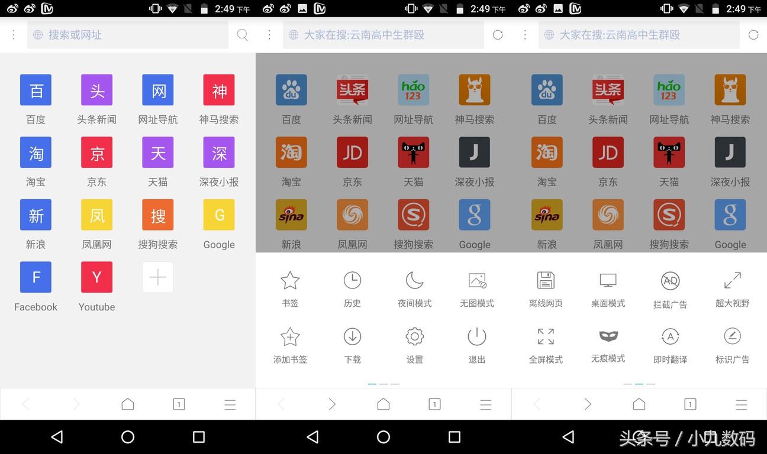Open 离线网页 offline pages

(546, 289)
